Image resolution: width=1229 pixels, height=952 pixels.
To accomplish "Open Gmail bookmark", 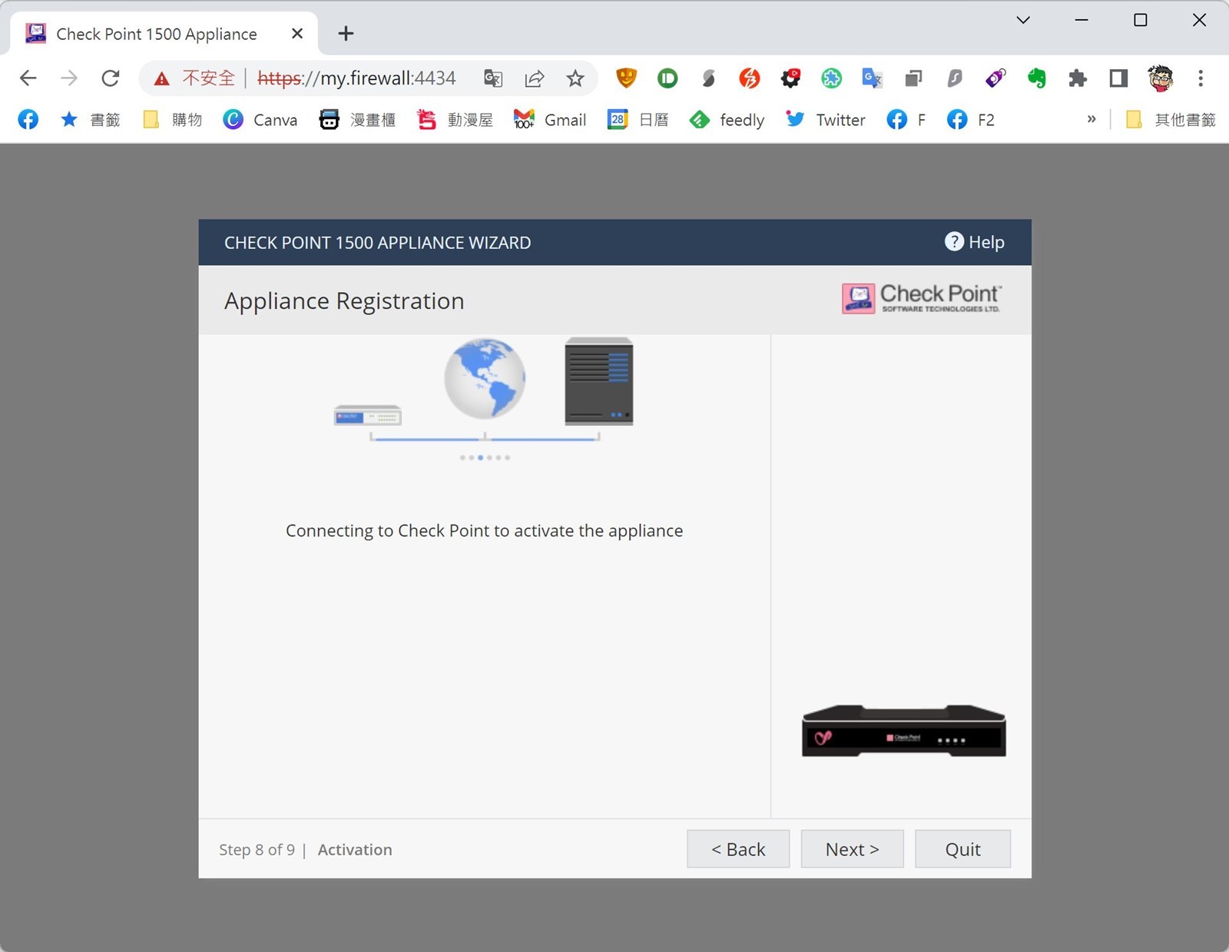I will point(550,120).
